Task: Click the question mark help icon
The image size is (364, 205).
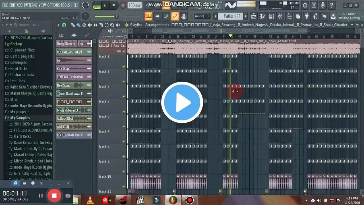Action: point(332,5)
